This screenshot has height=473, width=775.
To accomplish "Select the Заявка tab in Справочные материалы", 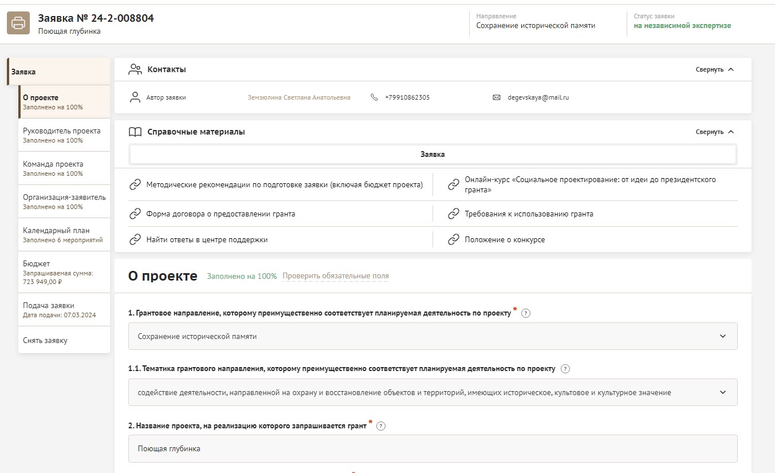I will pyautogui.click(x=432, y=155).
